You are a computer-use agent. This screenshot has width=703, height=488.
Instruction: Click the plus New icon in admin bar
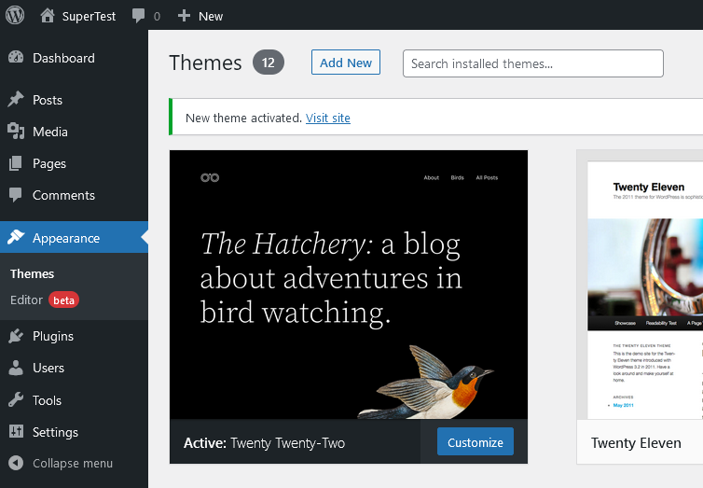184,16
